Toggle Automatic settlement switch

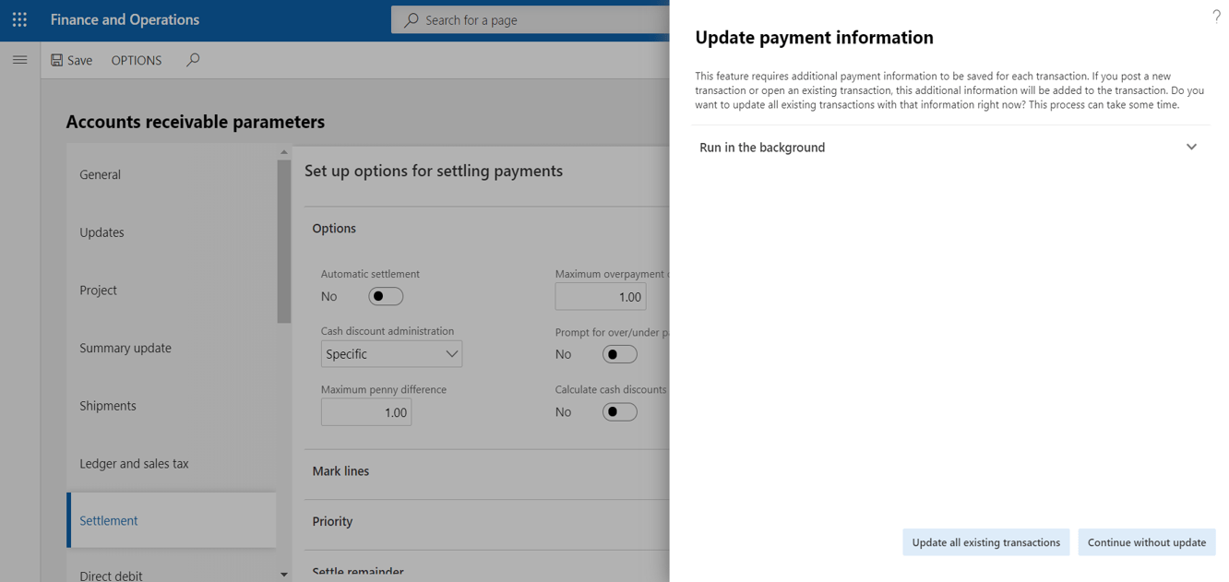tap(386, 296)
